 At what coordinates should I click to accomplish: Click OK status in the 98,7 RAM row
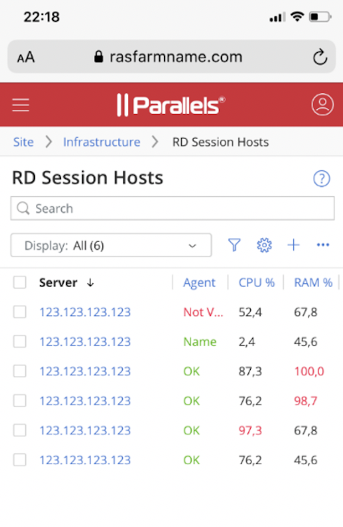(191, 401)
